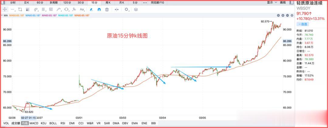Switch to the 30分 tab
Screen dimensions: 328x128
pyautogui.click(x=81, y=3)
